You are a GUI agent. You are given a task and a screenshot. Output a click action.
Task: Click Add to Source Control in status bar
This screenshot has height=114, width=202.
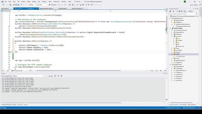click(x=173, y=108)
